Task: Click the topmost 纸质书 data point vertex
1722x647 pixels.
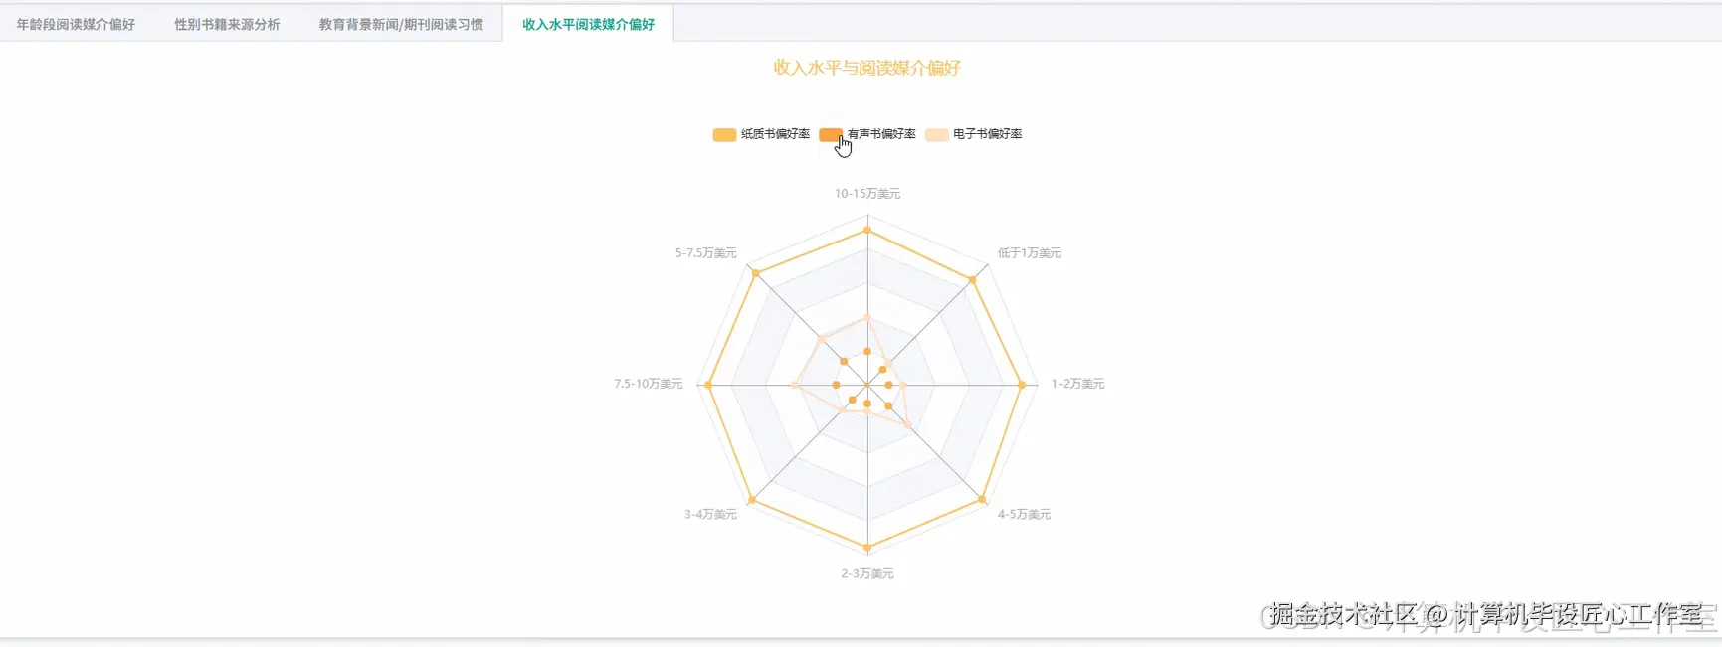Action: point(867,228)
